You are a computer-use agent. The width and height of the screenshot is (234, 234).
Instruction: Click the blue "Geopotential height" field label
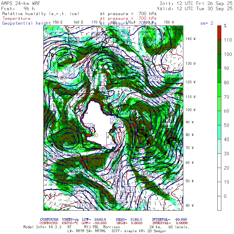point(27,23)
